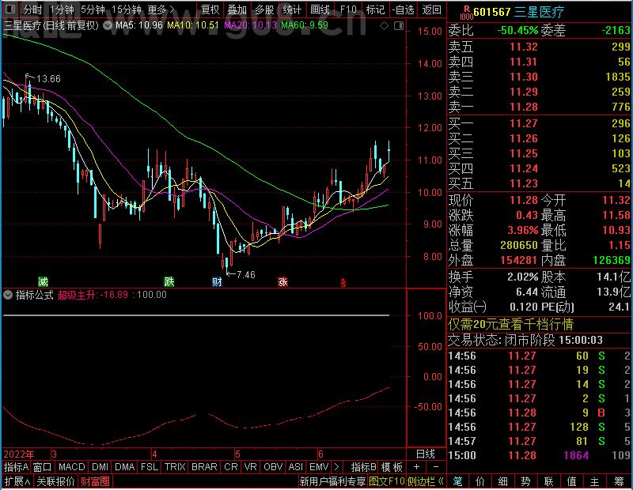
Task: Click the 减 event marker on chart
Action: [x=43, y=281]
